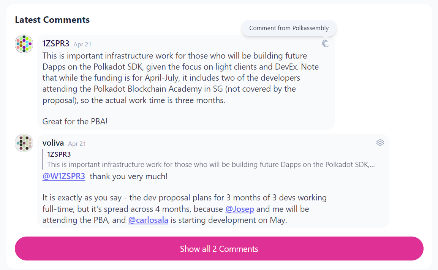Open the @carlosala mention link
This screenshot has width=438, height=270.
click(x=148, y=220)
